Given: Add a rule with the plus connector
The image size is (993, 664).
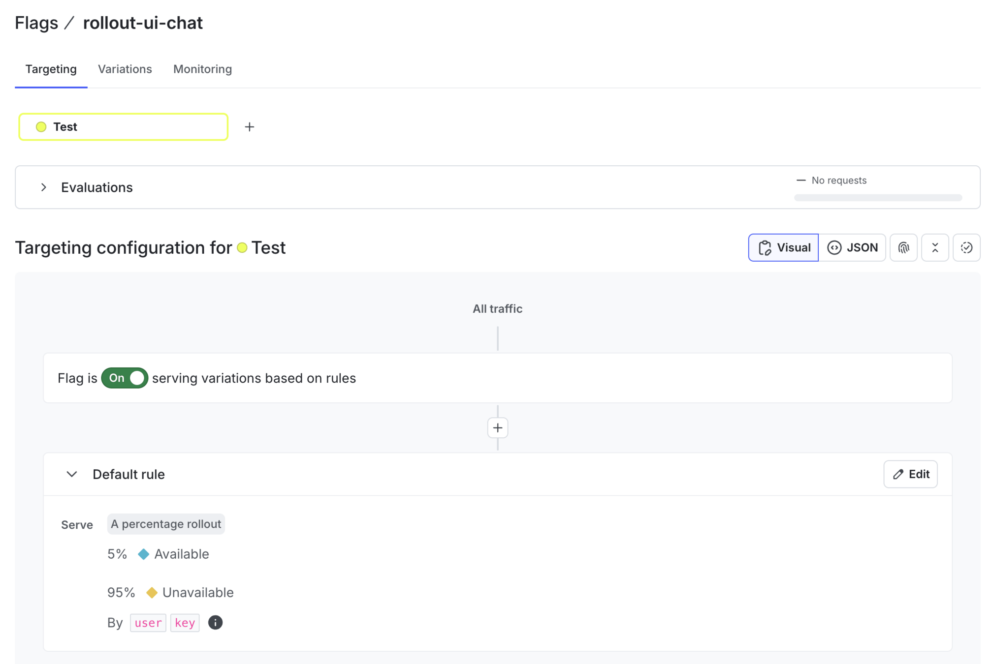Looking at the screenshot, I should tap(497, 427).
